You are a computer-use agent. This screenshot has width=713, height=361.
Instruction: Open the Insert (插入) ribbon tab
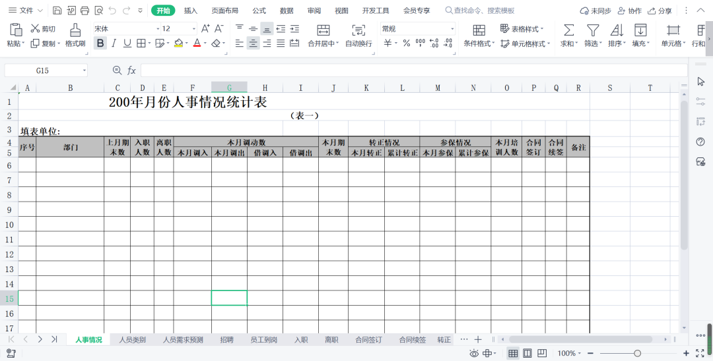191,11
